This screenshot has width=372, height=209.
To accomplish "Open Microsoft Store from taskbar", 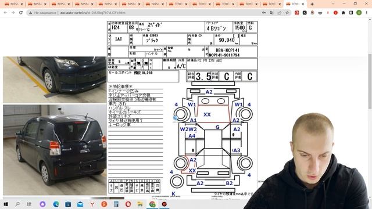I will pos(68,204).
